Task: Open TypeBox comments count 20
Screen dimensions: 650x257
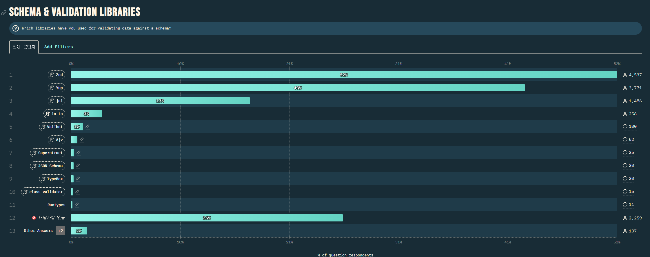Action: coord(629,179)
